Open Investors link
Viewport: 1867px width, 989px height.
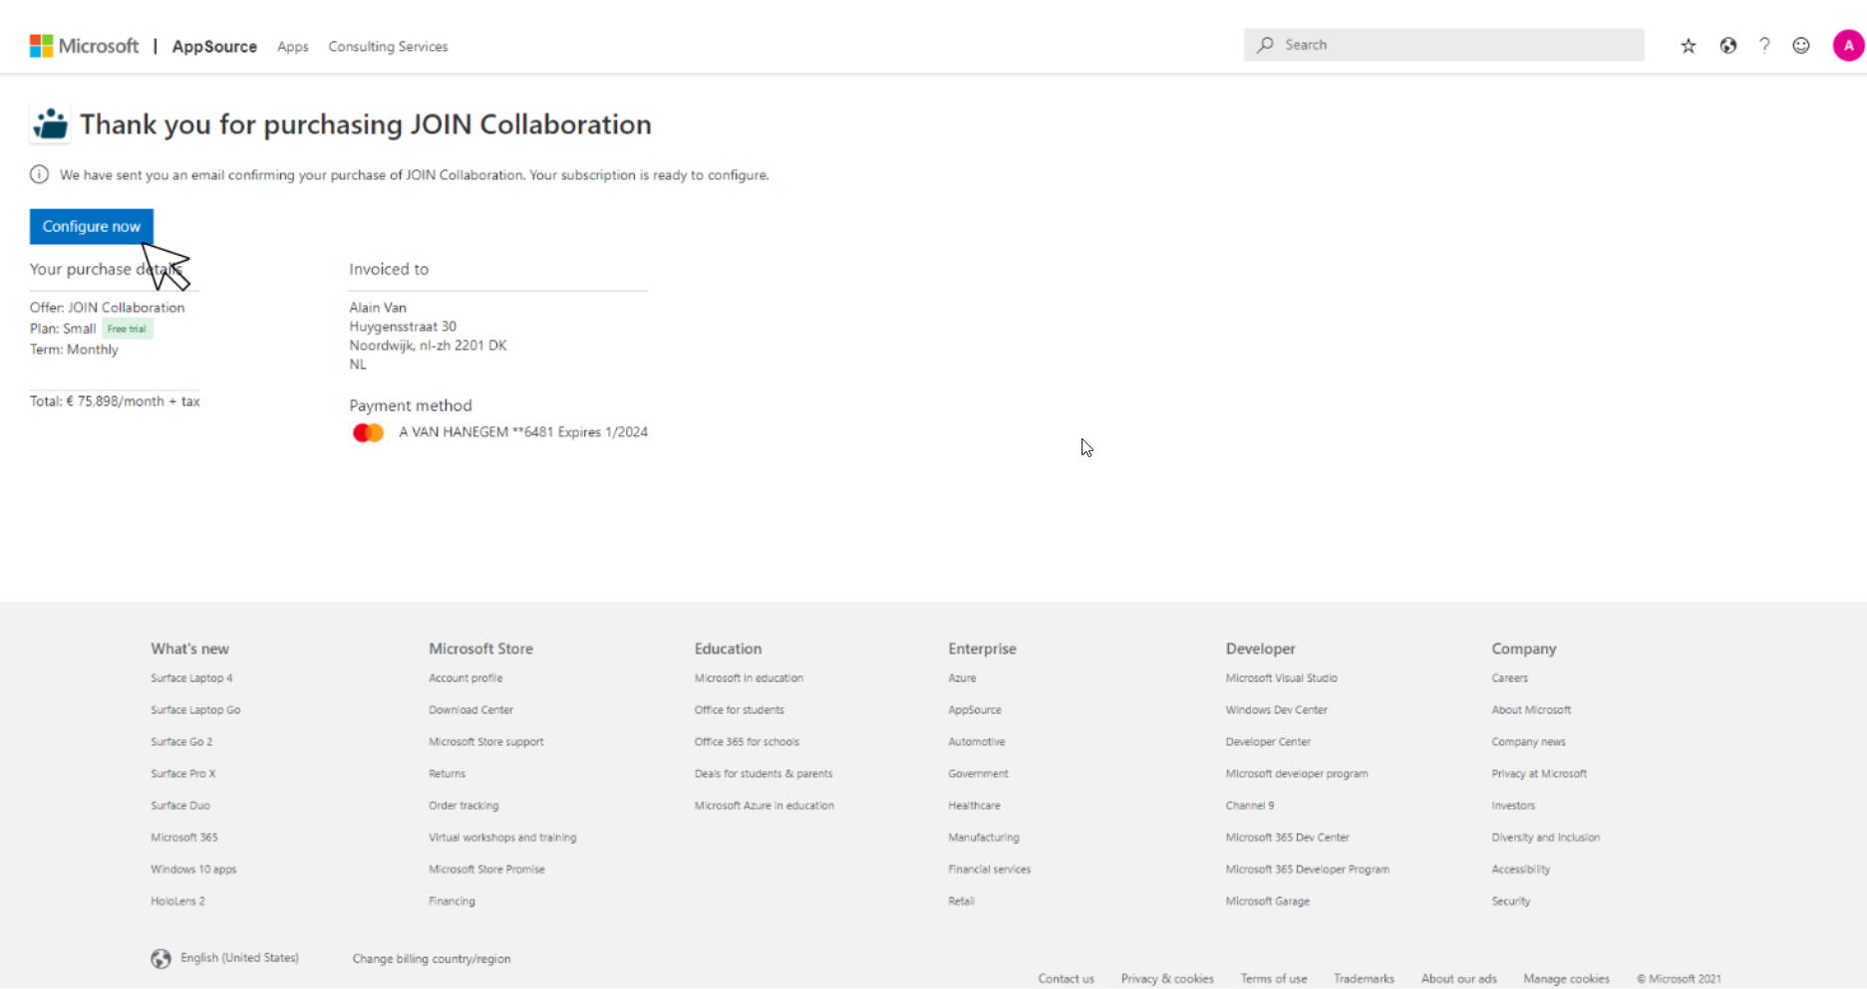coord(1513,806)
